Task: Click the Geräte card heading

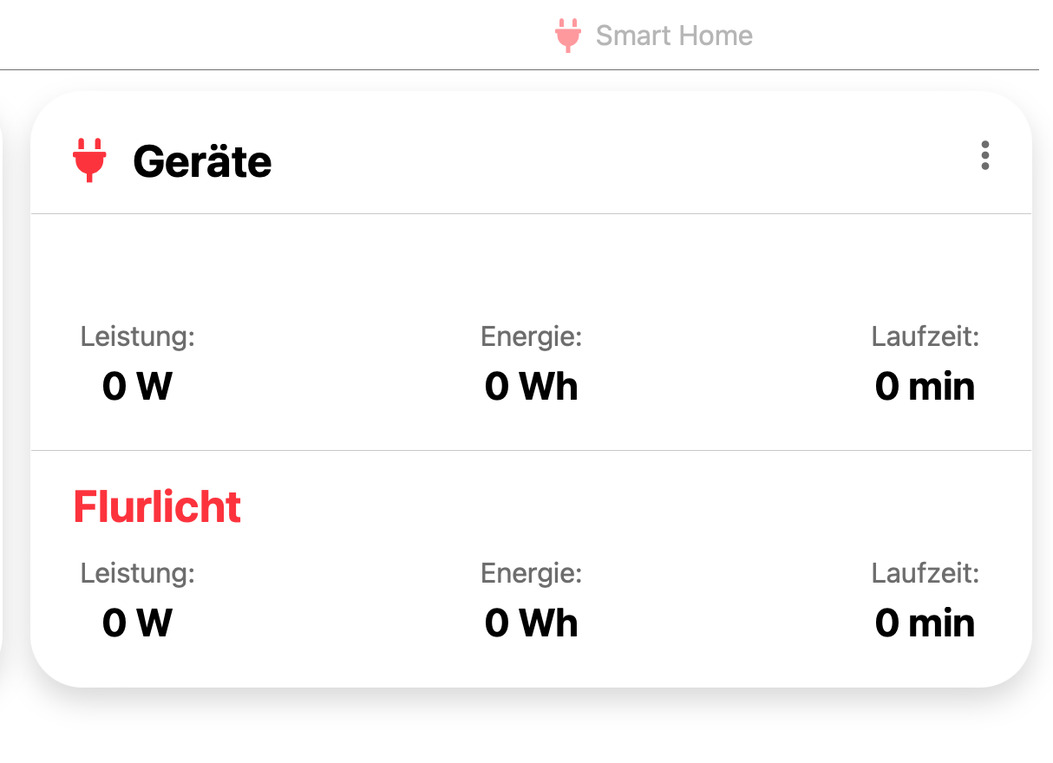Action: tap(202, 161)
